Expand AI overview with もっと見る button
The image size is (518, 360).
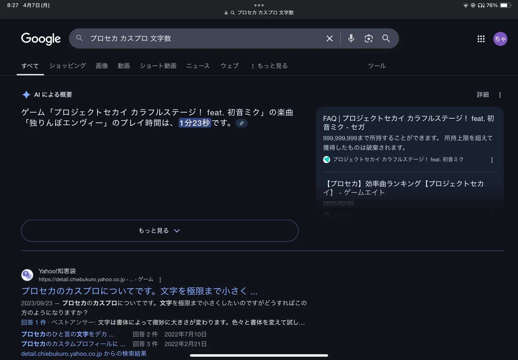click(x=160, y=231)
